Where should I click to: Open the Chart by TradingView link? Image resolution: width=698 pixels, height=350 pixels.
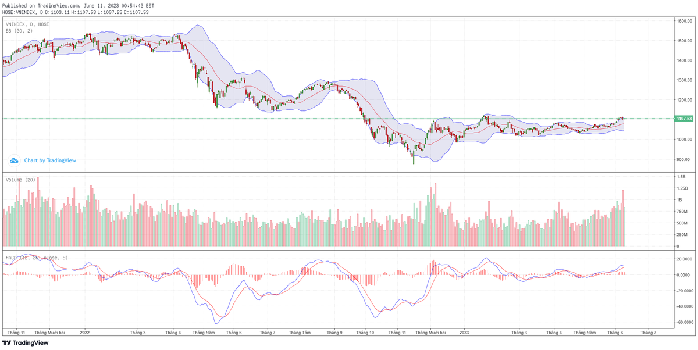pos(50,160)
